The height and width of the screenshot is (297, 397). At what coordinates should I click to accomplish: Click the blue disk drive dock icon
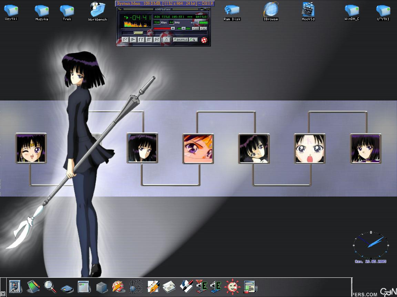coord(67,288)
